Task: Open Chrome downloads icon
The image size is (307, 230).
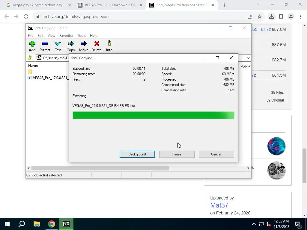Action: coord(271,17)
